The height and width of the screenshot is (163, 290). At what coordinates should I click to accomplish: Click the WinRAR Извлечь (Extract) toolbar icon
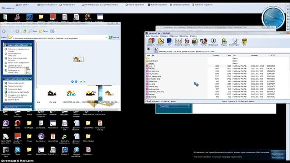click(160, 42)
